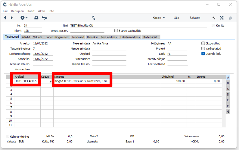239x150 pixels.
Task: Uncheck the Uuenda ladu checkbox
Action: click(x=203, y=53)
